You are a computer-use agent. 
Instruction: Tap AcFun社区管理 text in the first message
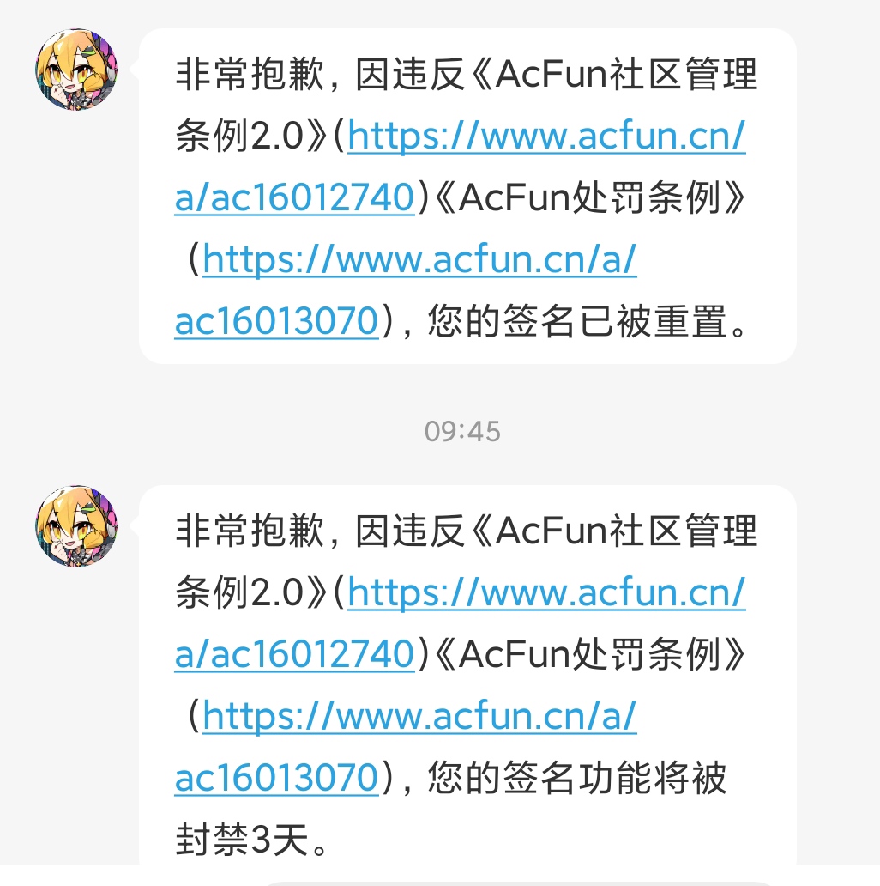tap(627, 74)
